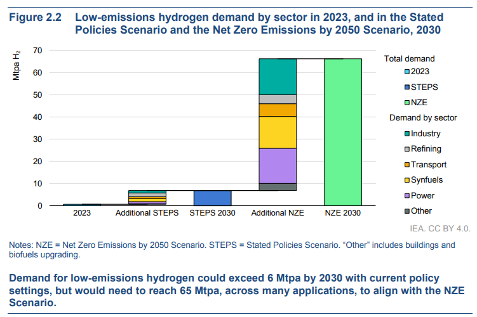Click the Additional STEPS stacked bar
This screenshot has width=477, height=317.
point(147,197)
